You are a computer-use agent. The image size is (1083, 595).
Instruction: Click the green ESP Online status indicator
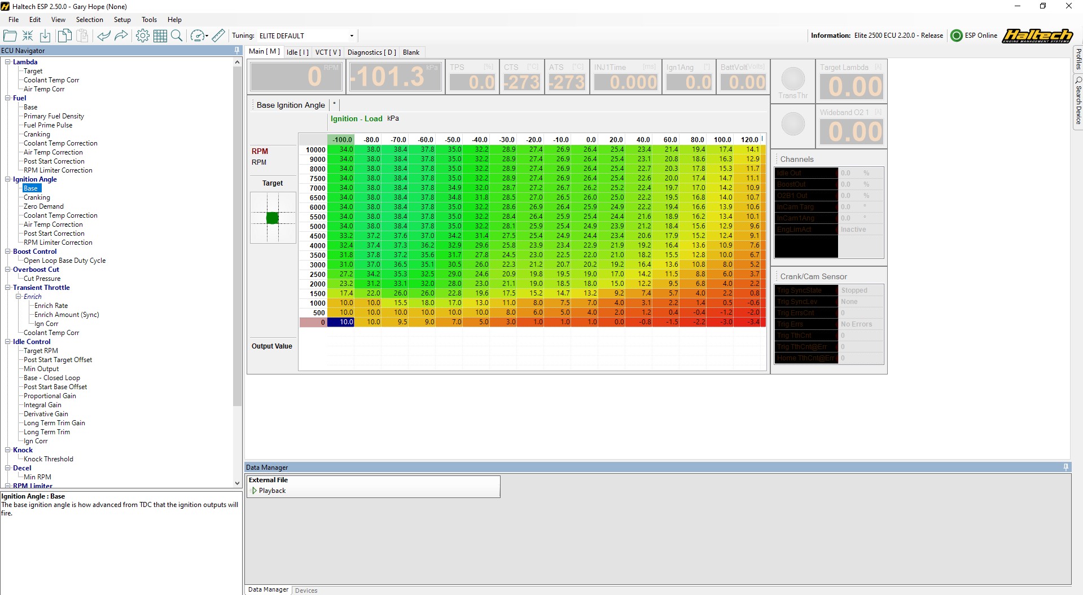tap(957, 36)
